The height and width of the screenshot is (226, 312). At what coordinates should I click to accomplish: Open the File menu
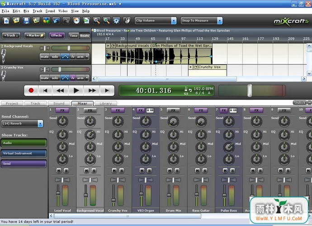(x=5, y=11)
